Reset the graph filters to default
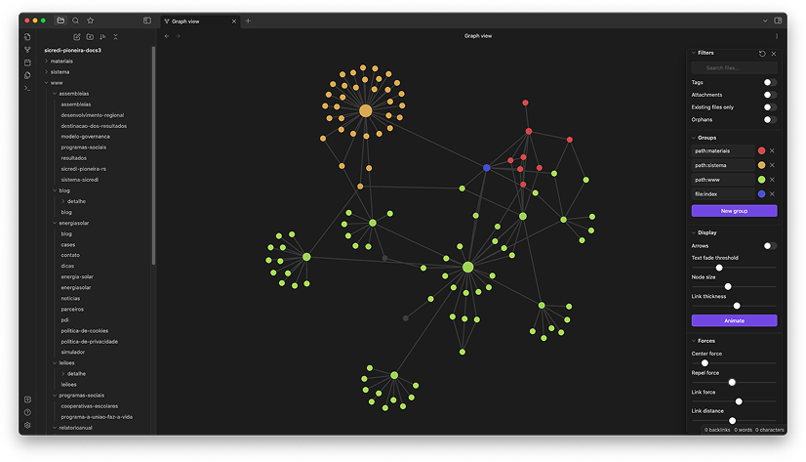The image size is (806, 462). (x=762, y=54)
